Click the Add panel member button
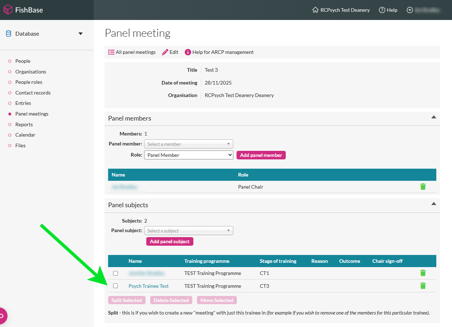 click(261, 155)
